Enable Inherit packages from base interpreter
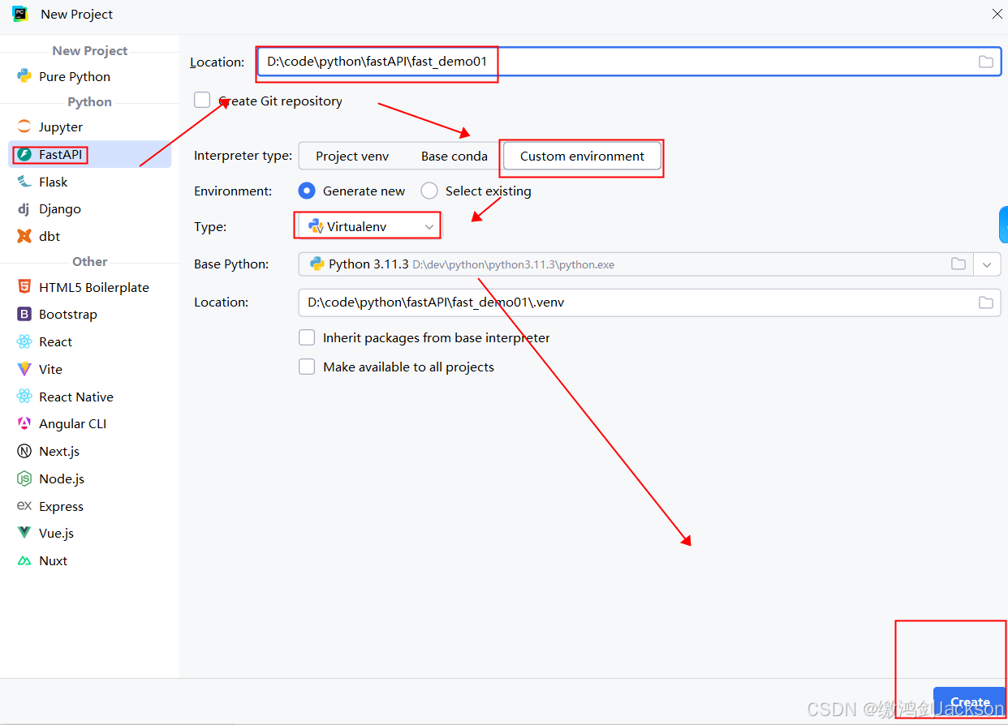Screen dimensions: 1008x725 (307, 337)
